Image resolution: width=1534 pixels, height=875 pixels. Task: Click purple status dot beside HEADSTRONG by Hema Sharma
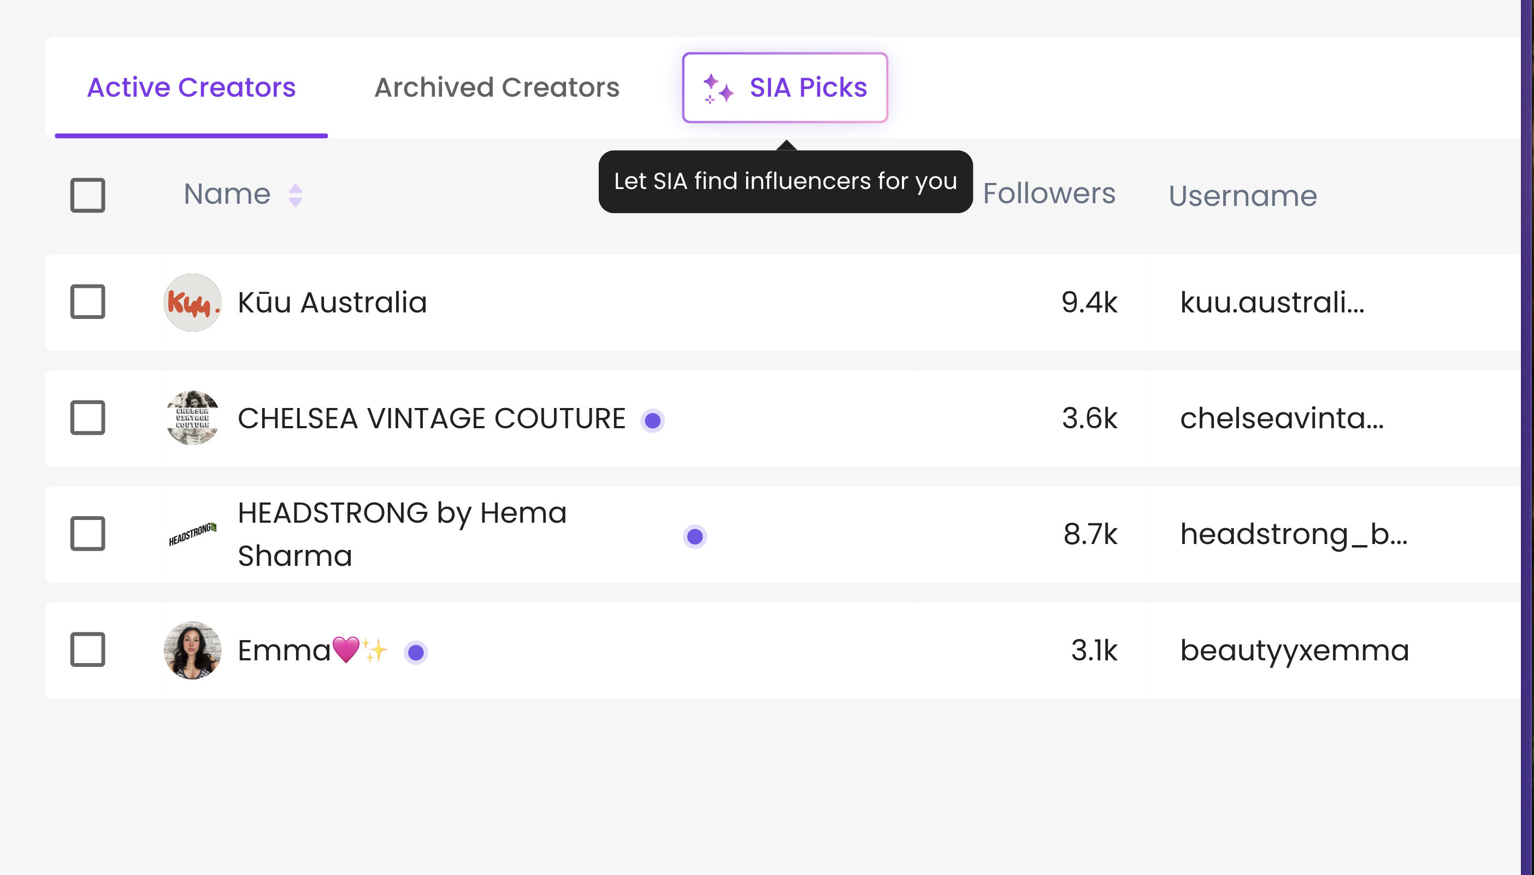point(694,536)
